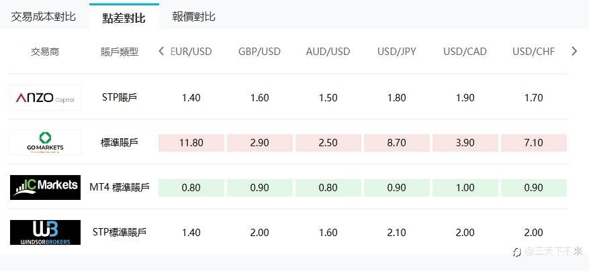
Task: Click the STP標準賬戶 account type for Windsor
Action: pos(120,232)
